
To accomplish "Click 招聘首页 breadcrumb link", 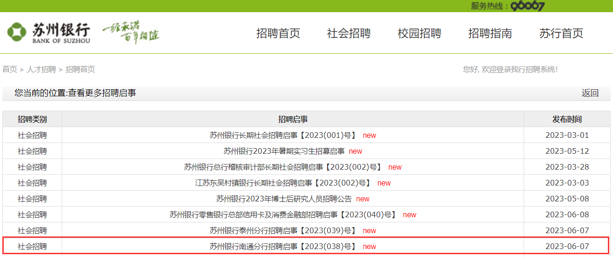I will [80, 69].
